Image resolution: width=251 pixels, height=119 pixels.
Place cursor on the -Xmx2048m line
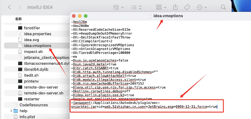[x=80, y=26]
